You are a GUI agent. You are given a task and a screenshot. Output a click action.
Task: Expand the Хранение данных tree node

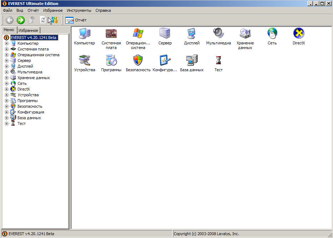(6, 78)
